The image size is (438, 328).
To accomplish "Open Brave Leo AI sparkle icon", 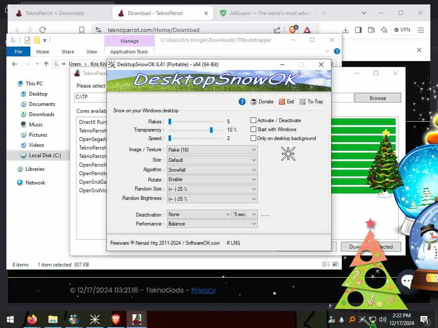I will tap(384, 30).
